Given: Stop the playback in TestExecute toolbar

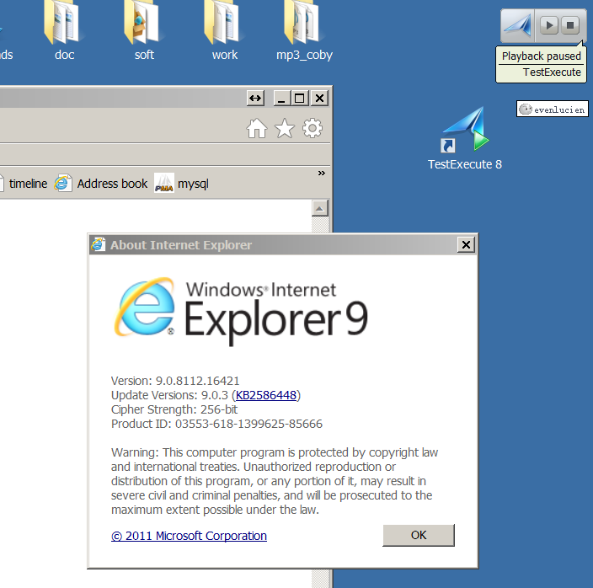Looking at the screenshot, I should (570, 25).
